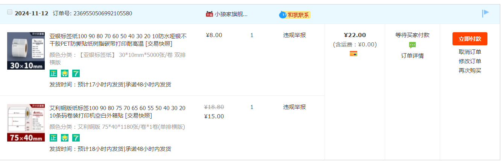Check the order selection checkbox for 2024-11-12
The width and height of the screenshot is (501, 161).
point(10,12)
